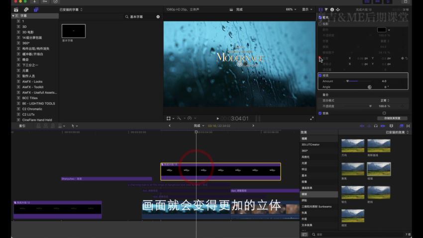Click the enhancement wand icon under viewer
This screenshot has height=238, width=423.
179,118
